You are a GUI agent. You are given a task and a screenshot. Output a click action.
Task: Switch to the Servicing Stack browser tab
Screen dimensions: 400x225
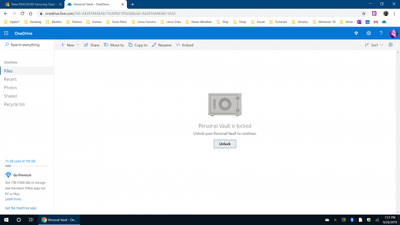pos(32,4)
